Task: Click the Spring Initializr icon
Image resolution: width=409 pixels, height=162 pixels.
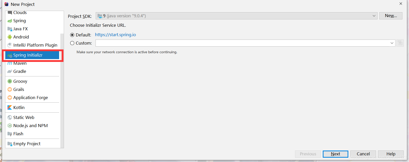Action: (10, 55)
